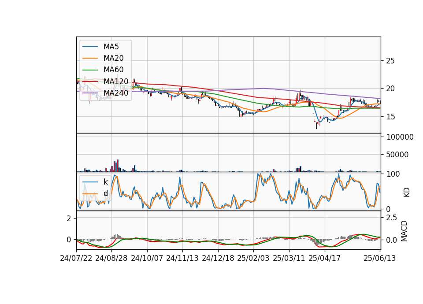
Task: Click the price axis value 25
Action: pyautogui.click(x=390, y=61)
